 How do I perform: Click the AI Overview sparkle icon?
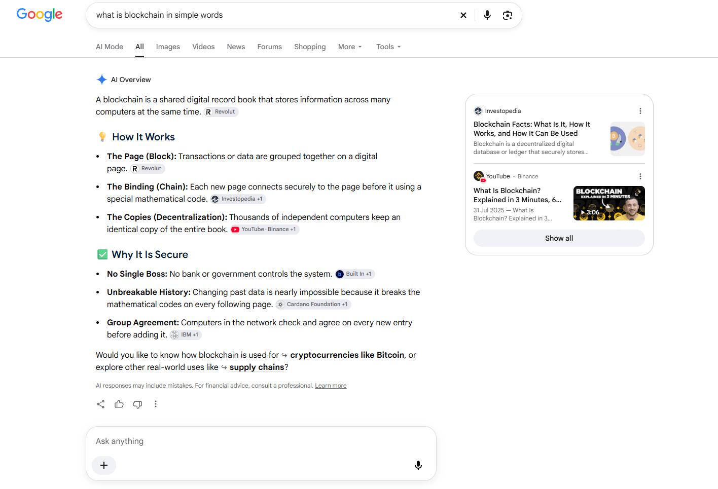coord(102,80)
